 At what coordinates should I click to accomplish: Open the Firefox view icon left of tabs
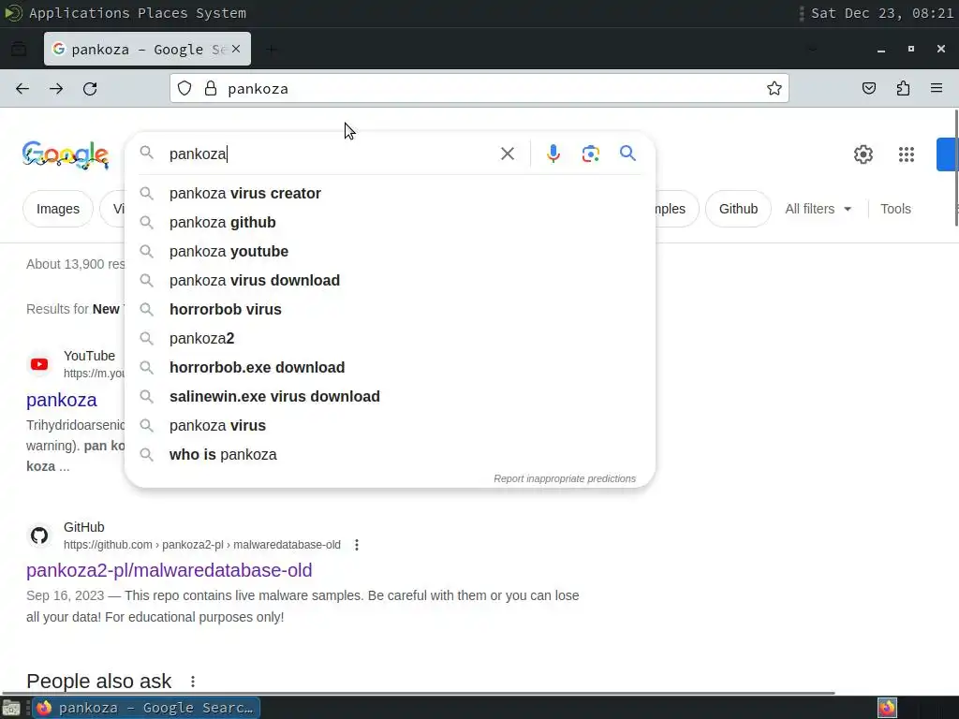19,49
